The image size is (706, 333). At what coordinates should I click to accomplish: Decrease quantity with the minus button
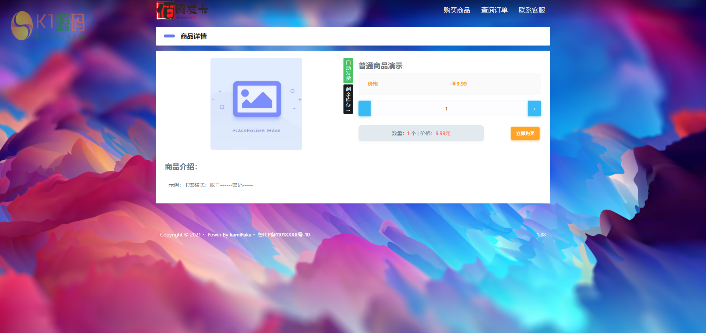[364, 109]
